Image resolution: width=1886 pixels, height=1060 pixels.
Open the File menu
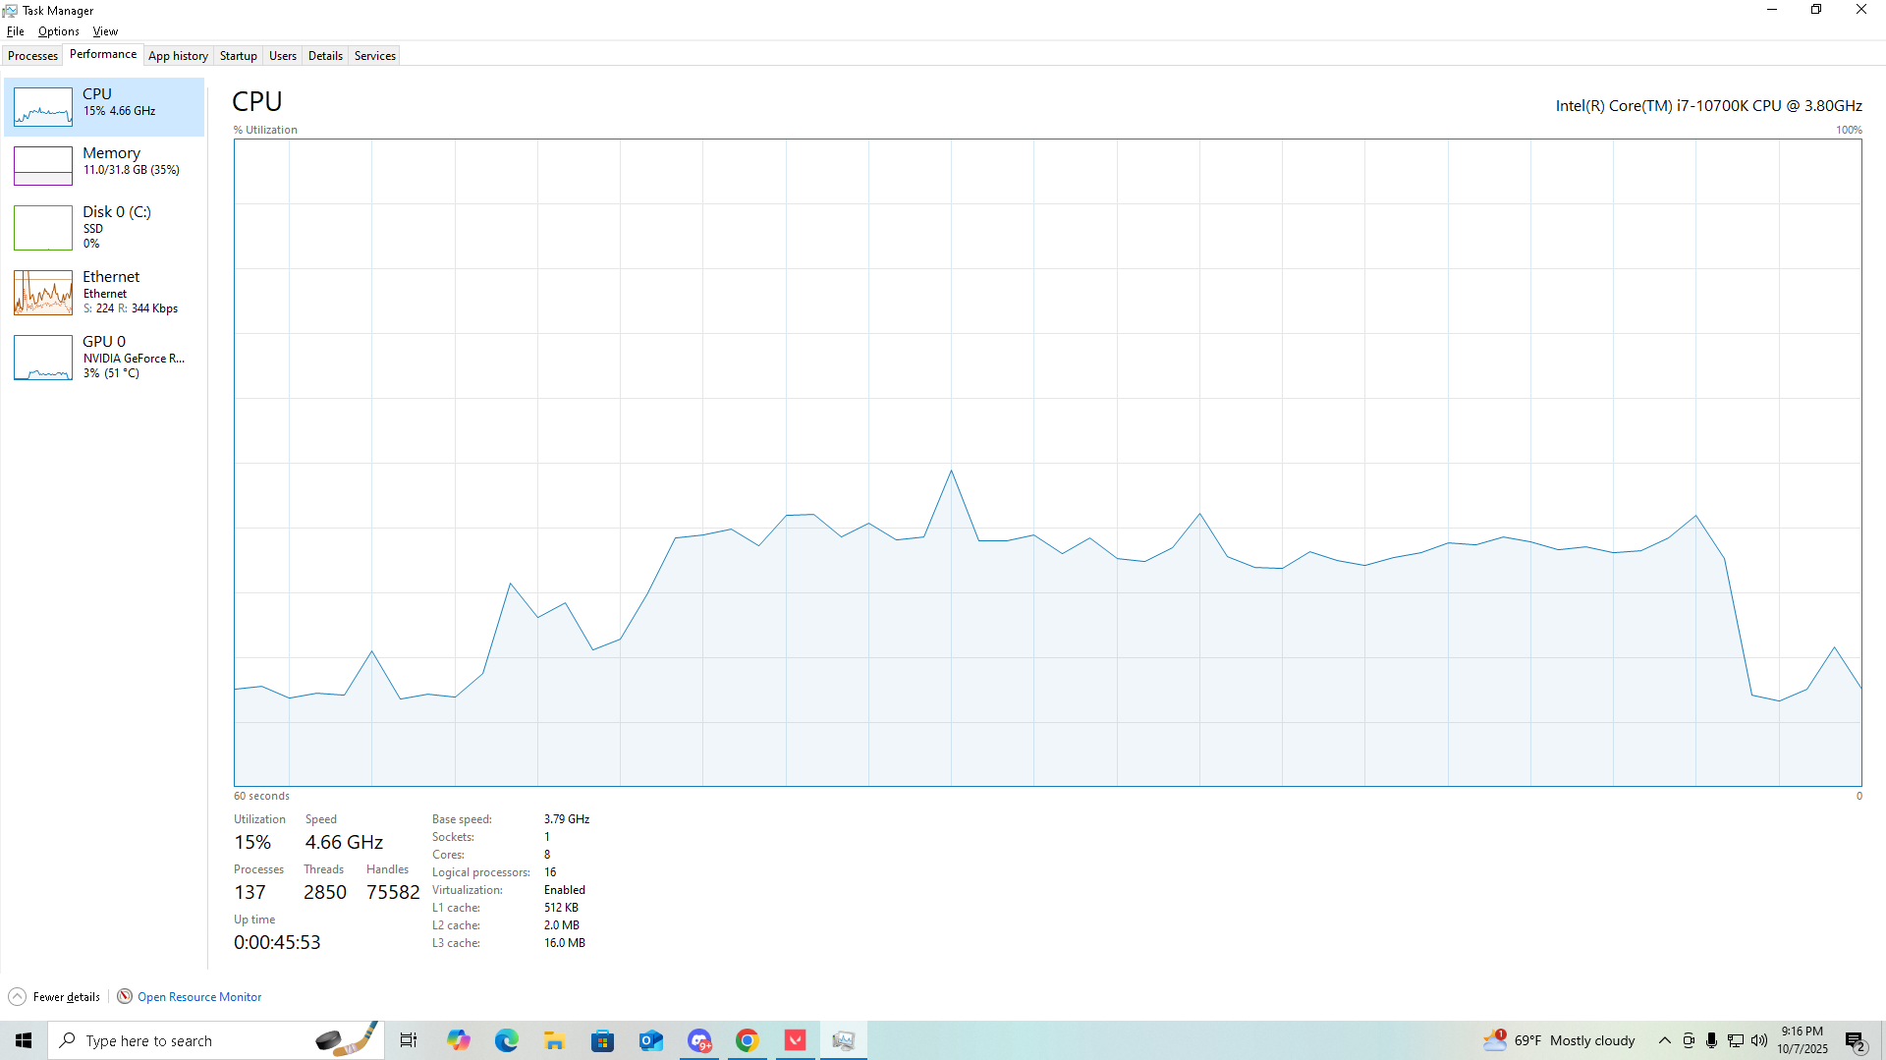coord(15,31)
